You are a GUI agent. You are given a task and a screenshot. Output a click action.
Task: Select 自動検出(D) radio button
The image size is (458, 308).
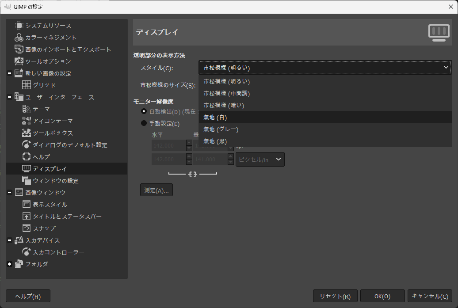(144, 111)
